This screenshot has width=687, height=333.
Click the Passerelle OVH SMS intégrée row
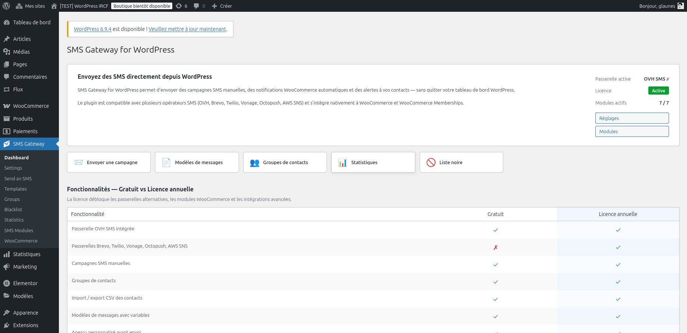373,230
